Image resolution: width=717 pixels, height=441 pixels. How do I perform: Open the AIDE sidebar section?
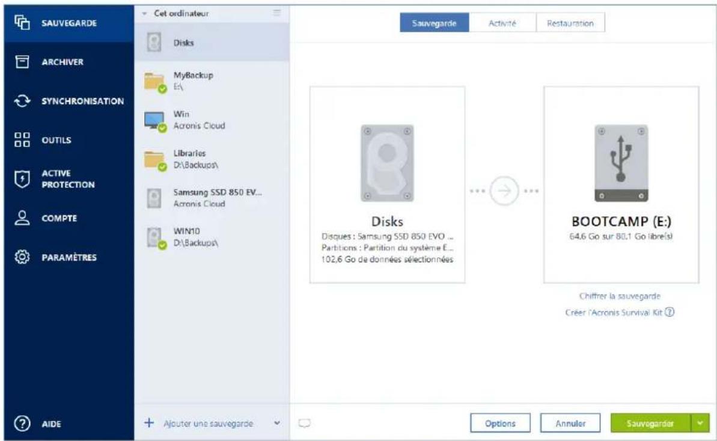tap(69, 424)
